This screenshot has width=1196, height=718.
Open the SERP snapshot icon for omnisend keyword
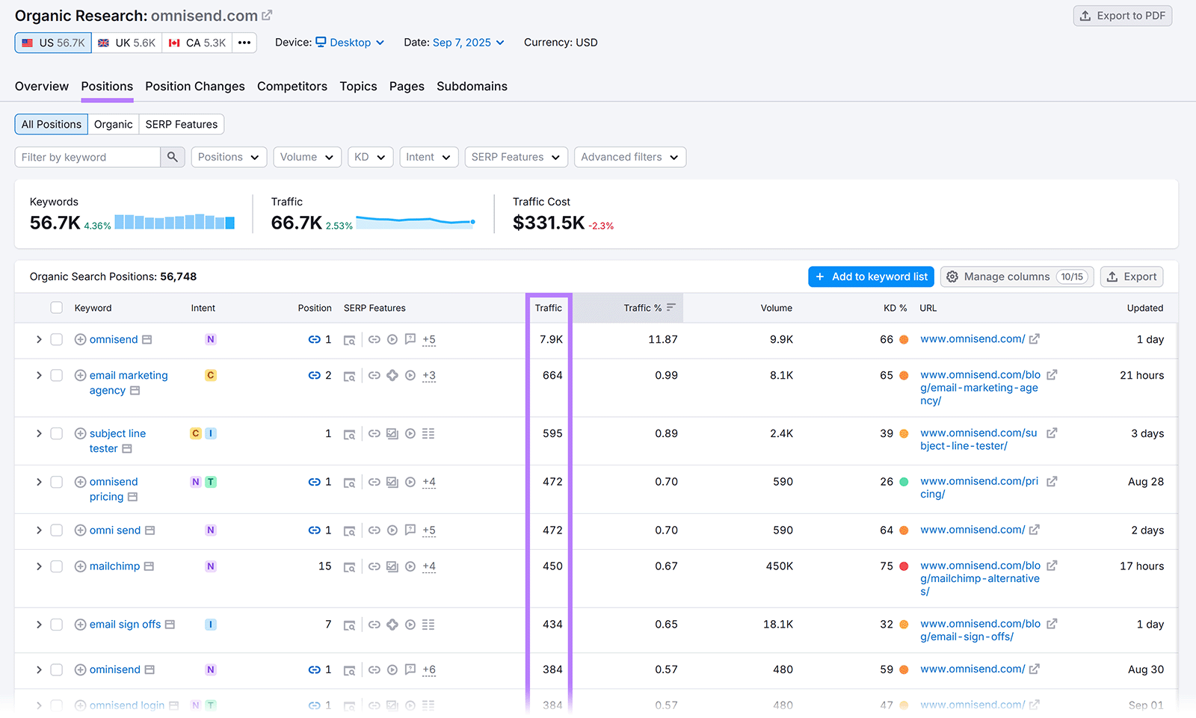click(349, 339)
